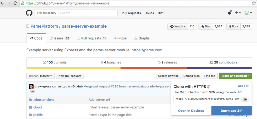
Task: View the 103 commits
Action: tap(55, 62)
